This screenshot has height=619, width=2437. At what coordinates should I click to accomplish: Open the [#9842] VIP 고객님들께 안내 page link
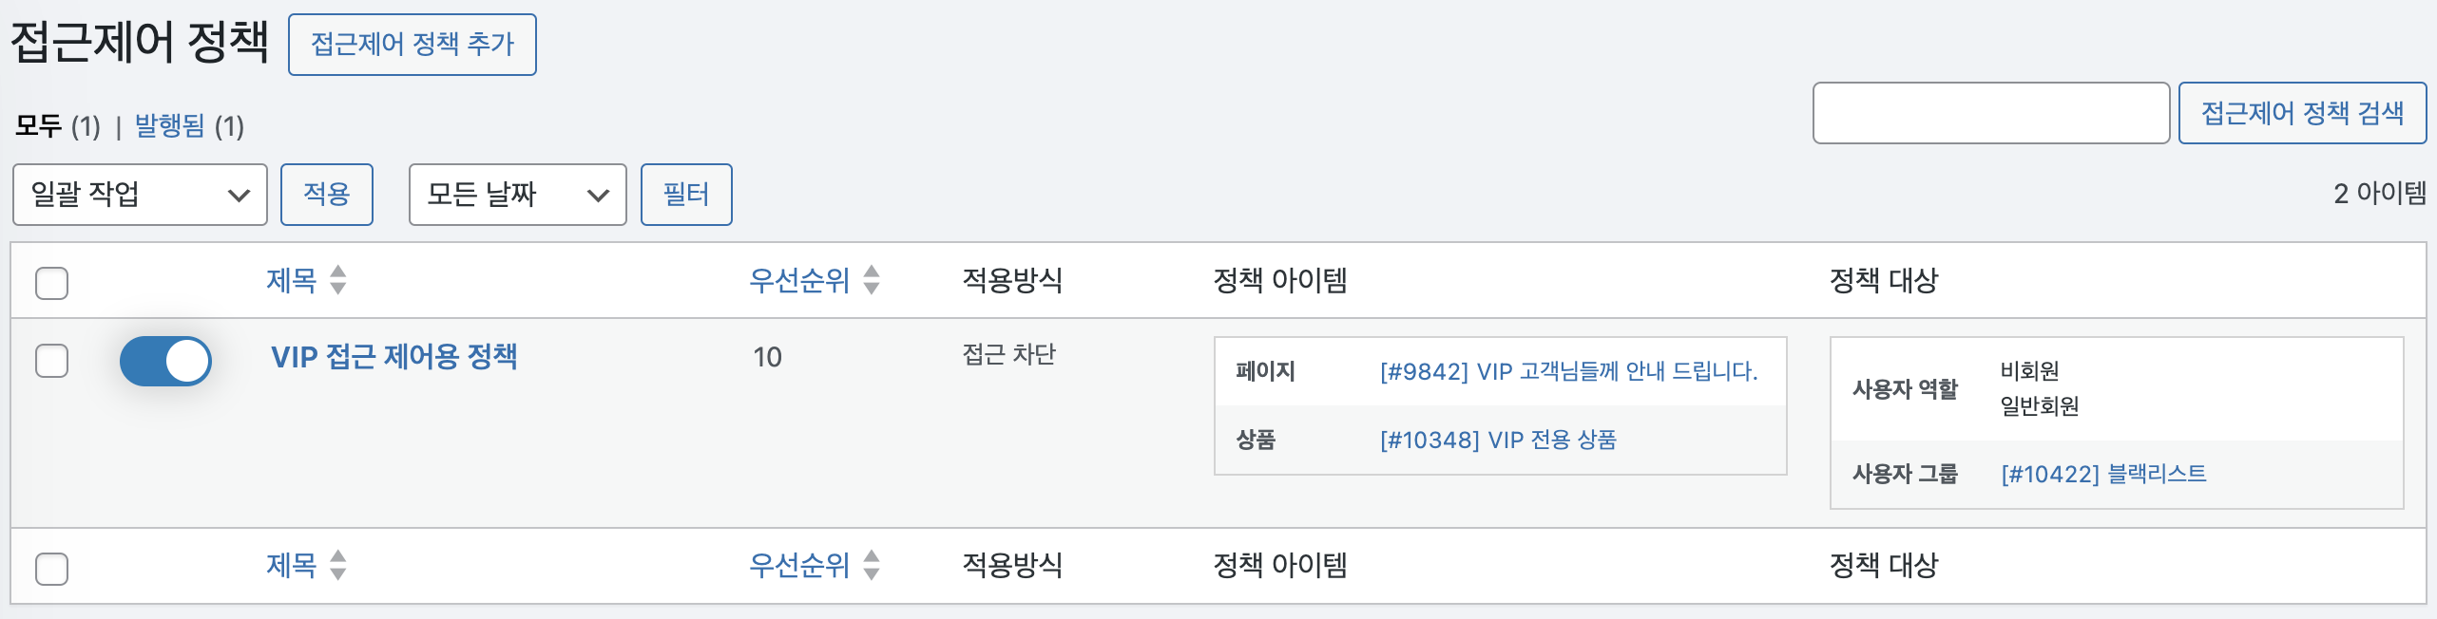(x=1568, y=371)
